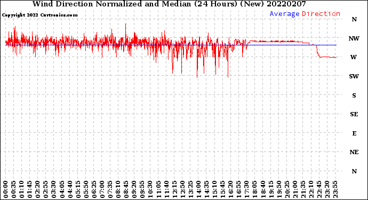Viewport: 368px width, 200px height.
Task: Click the 02:20 time label
Action: click(x=38, y=189)
